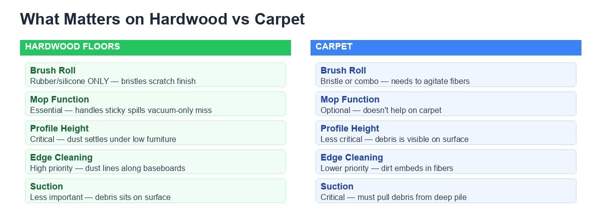Select the carpet Mop Function card
The width and height of the screenshot is (601, 218).
click(446, 104)
